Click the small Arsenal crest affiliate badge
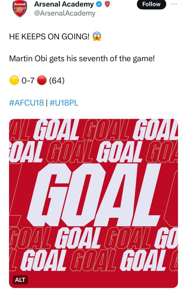Screen dimensions: 187x290 [x=107, y=5]
